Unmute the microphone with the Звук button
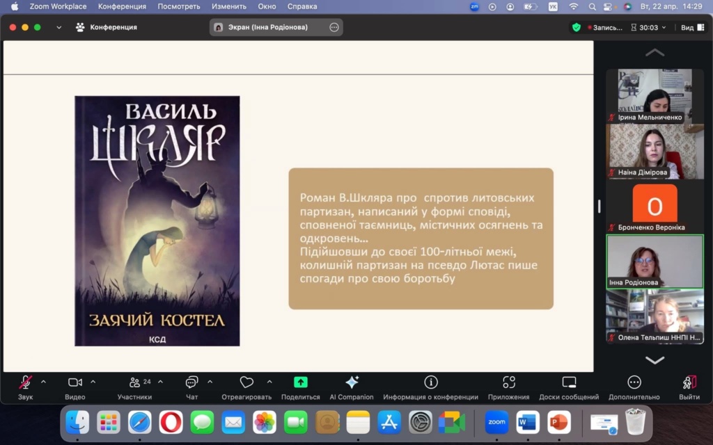Screen dimensions: 713x445 (x=26, y=387)
